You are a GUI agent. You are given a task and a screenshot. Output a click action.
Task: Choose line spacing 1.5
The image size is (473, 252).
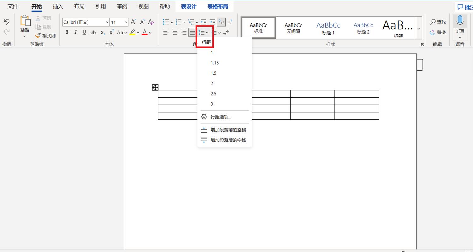224,73
